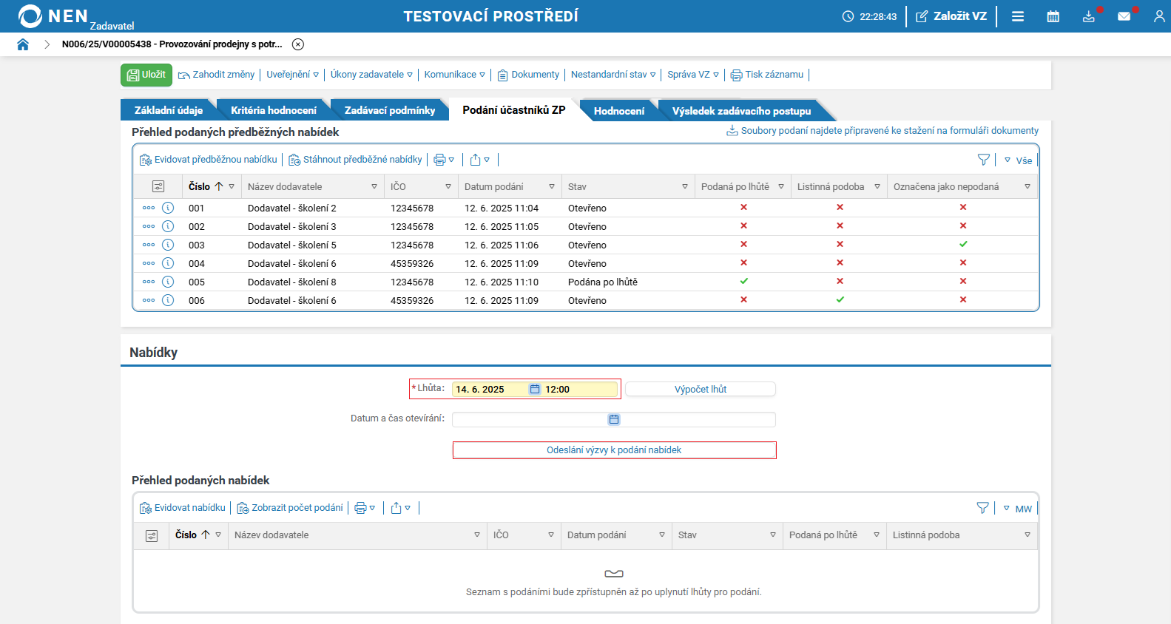Click Odeslání výzvy k podání nabídek
The height and width of the screenshot is (624, 1171).
point(614,450)
